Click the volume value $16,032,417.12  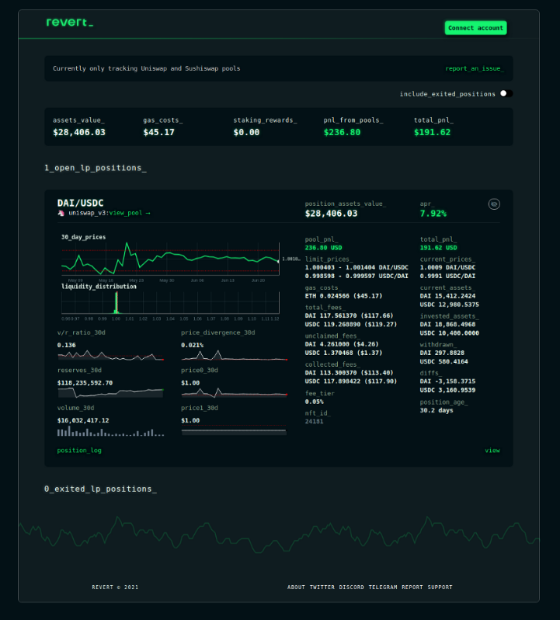coord(83,420)
